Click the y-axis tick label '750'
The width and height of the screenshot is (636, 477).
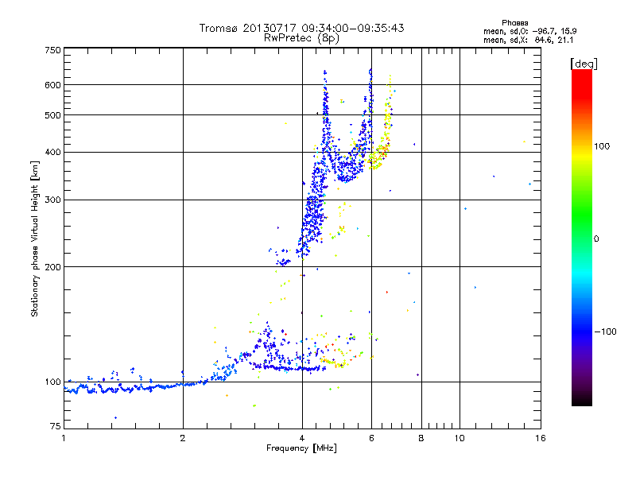tap(52, 50)
